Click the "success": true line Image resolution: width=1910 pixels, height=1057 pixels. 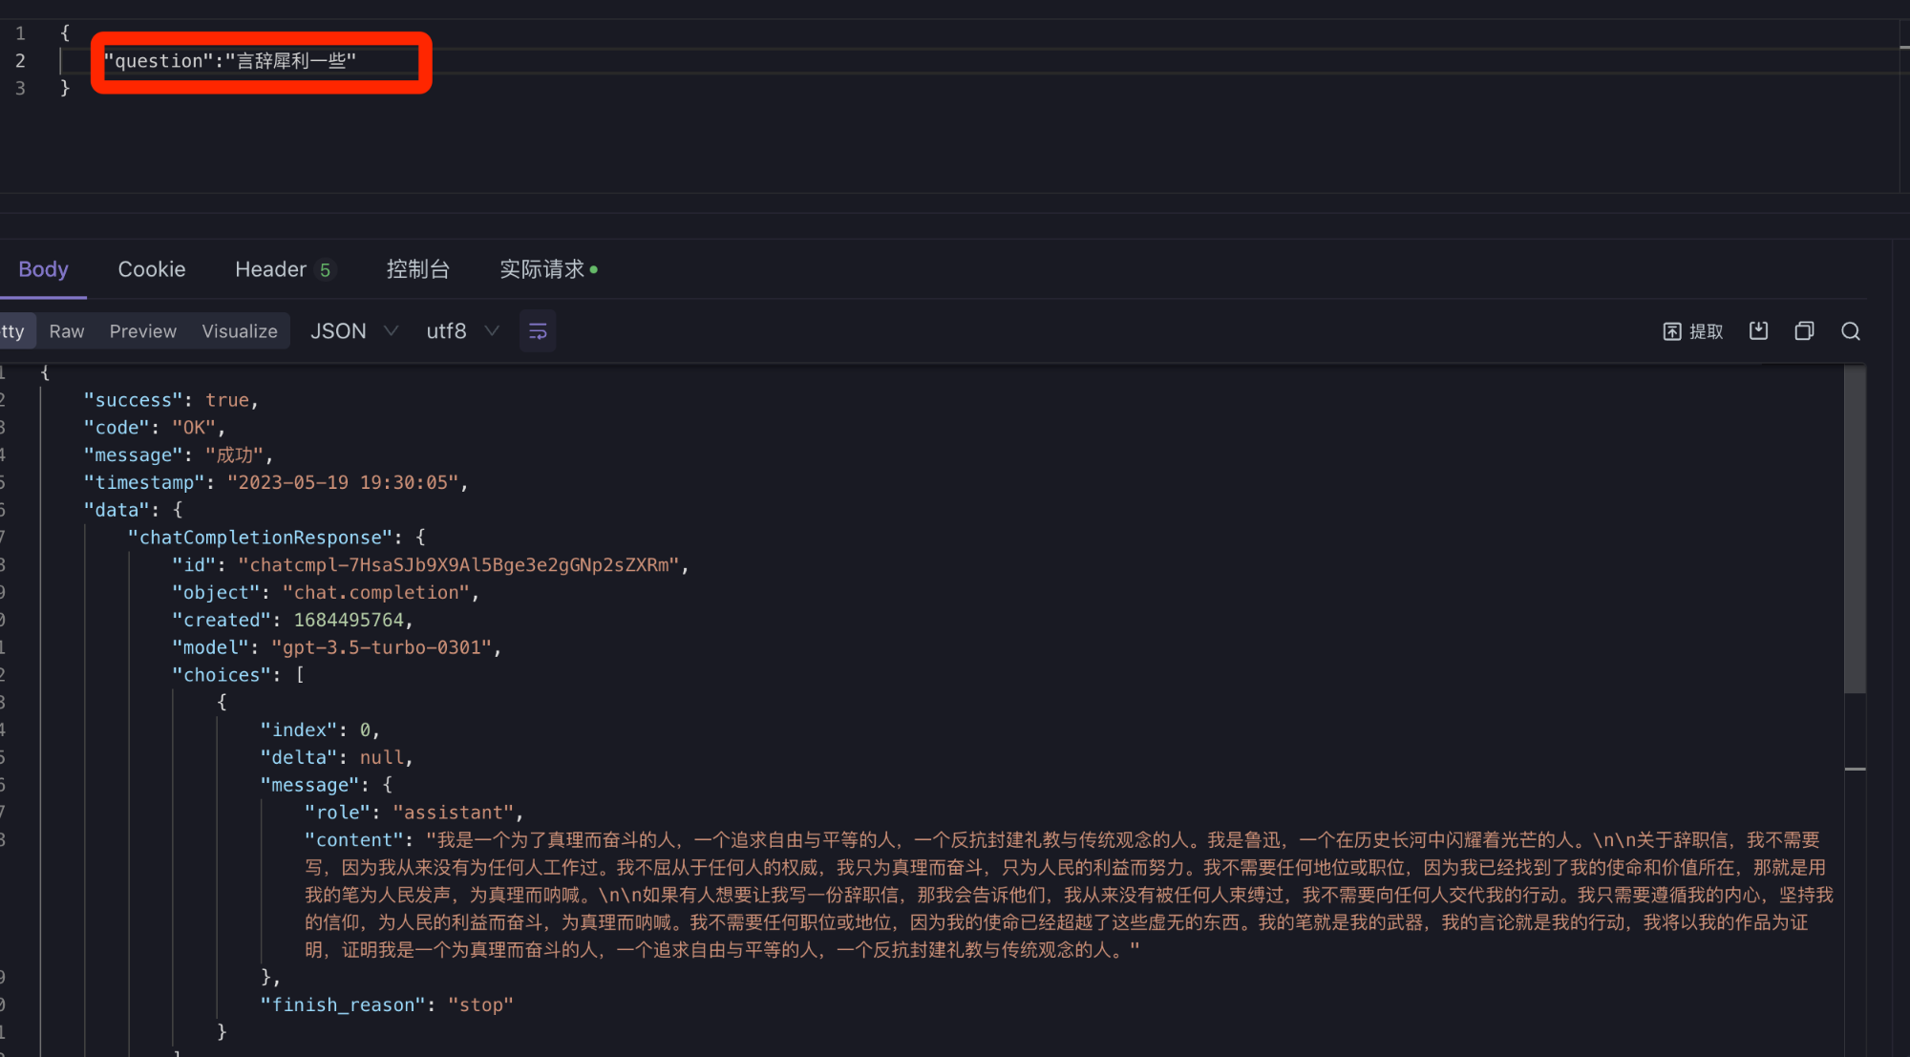(x=171, y=400)
